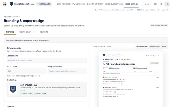Click the shield crest in the preview header
Viewport: 172px width, 107px height.
[104, 55]
